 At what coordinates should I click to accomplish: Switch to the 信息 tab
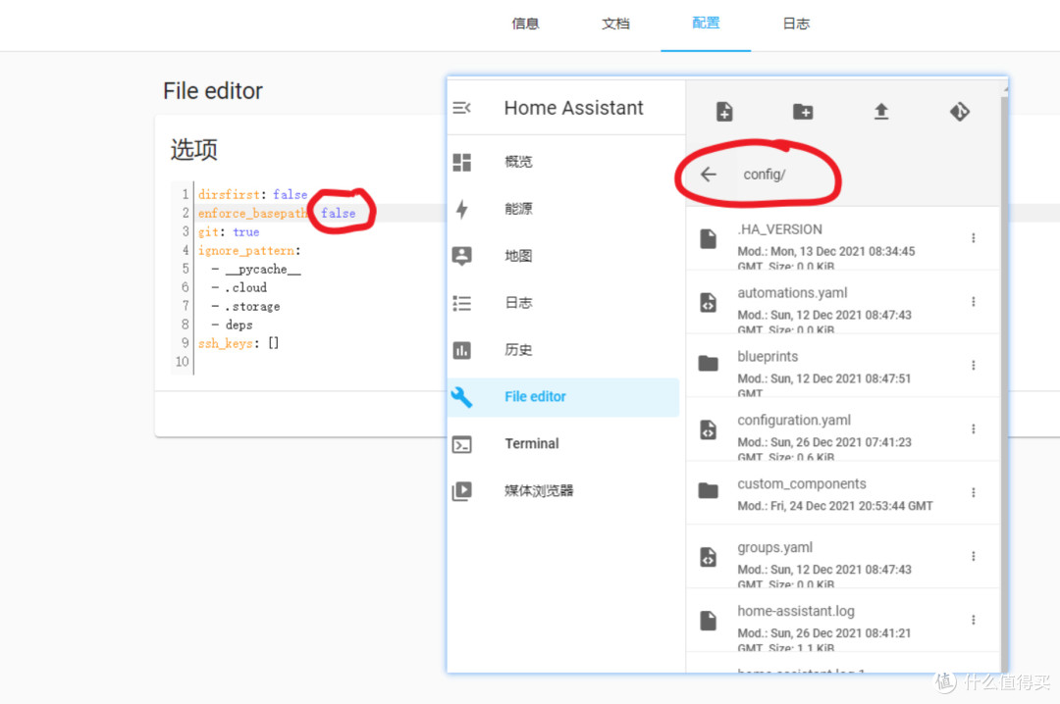pos(525,24)
